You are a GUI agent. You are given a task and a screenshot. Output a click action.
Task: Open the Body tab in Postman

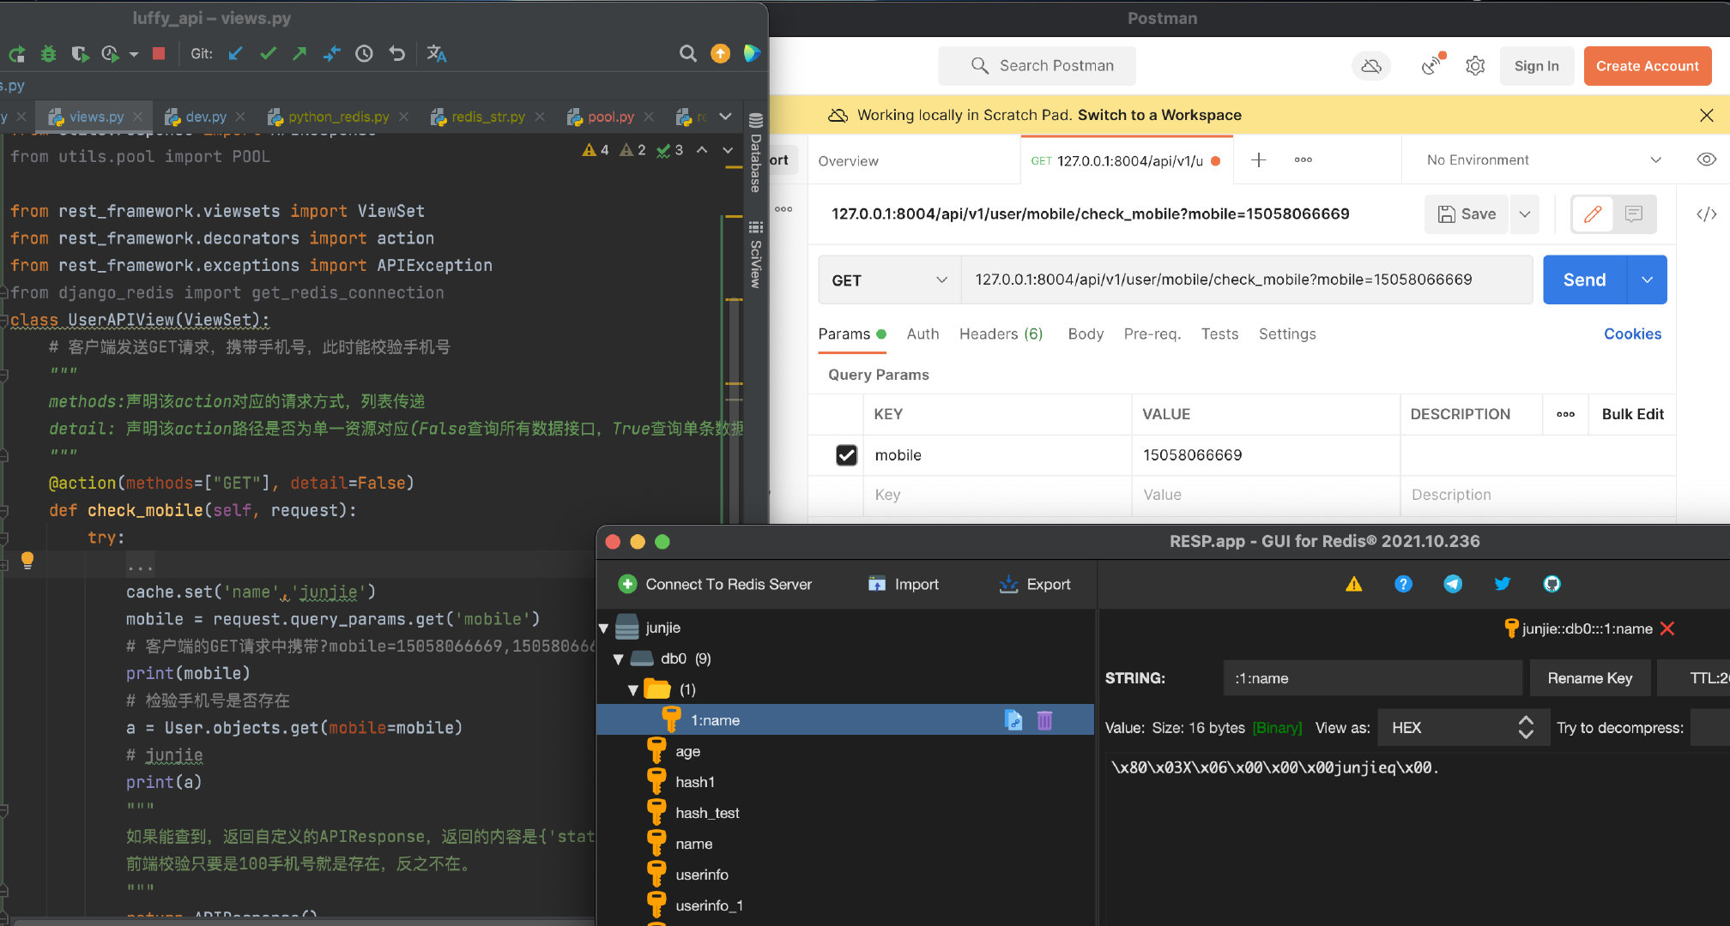click(1086, 334)
